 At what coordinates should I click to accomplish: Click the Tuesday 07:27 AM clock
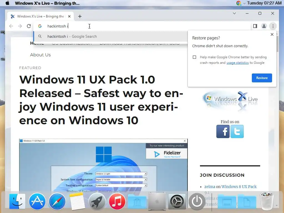tap(264, 3)
